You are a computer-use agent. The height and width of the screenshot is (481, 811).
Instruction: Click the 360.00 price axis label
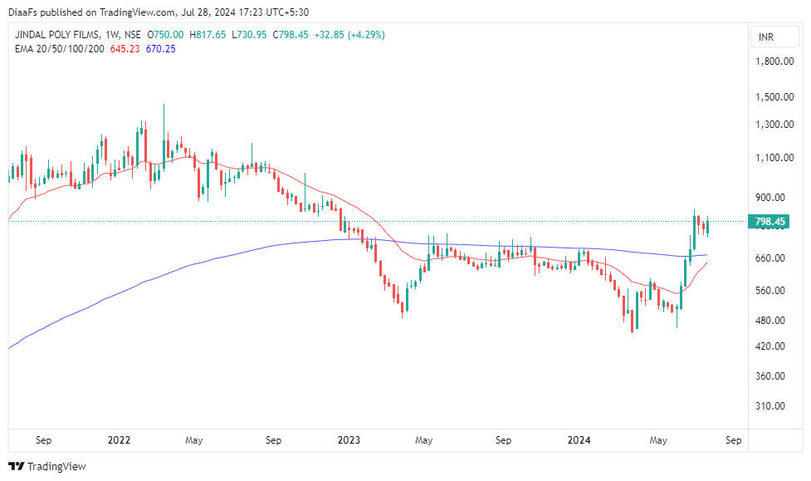(770, 375)
